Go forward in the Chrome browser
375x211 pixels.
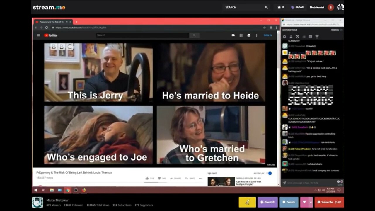click(x=41, y=28)
